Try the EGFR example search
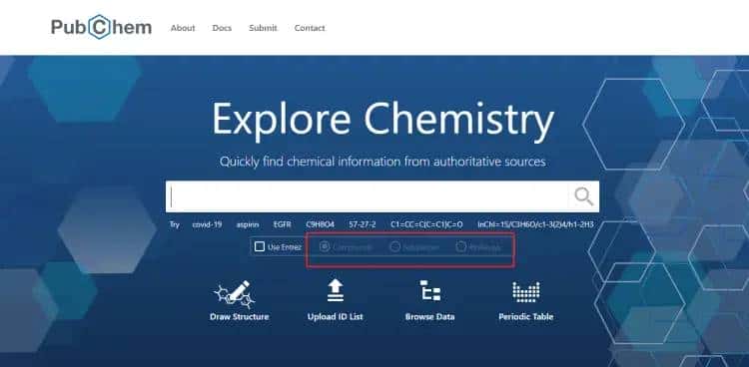749x367 pixels. click(282, 223)
